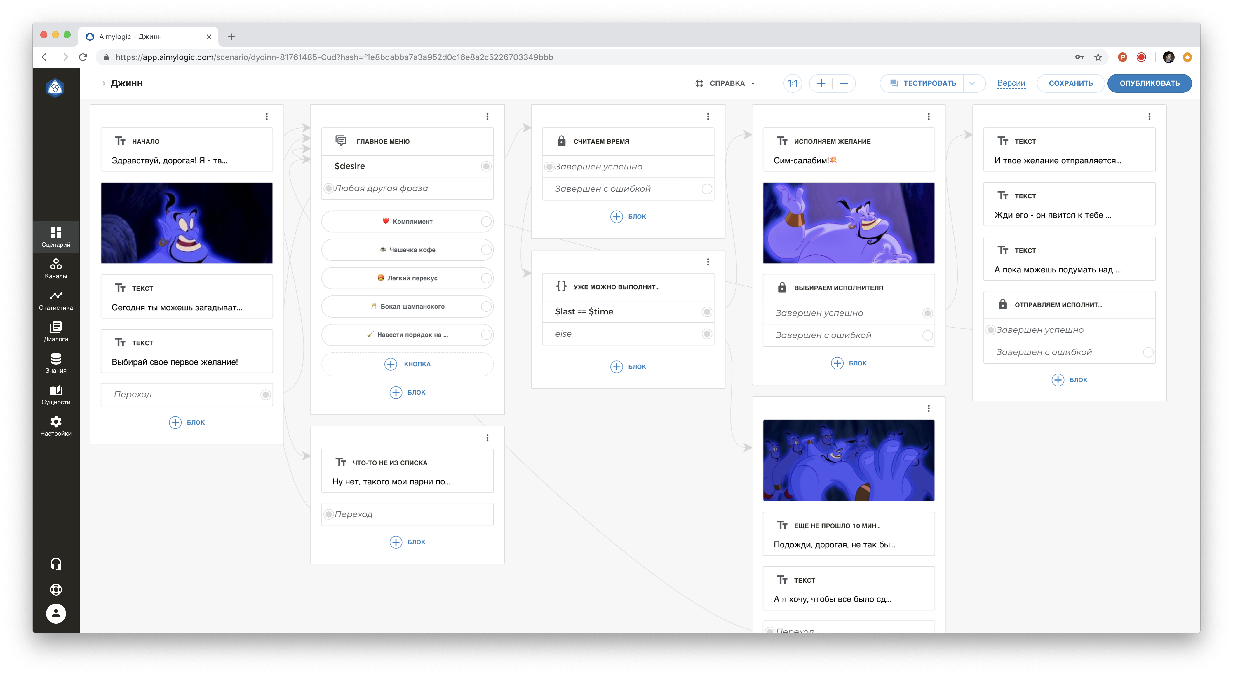Select the Комплимент button connector circle
The width and height of the screenshot is (1233, 676).
point(486,221)
